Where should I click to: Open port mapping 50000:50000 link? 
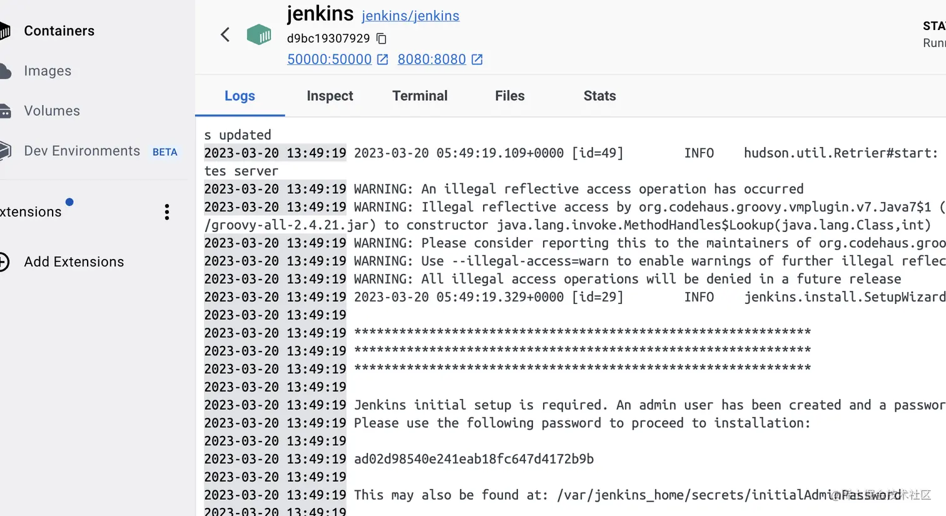[329, 59]
